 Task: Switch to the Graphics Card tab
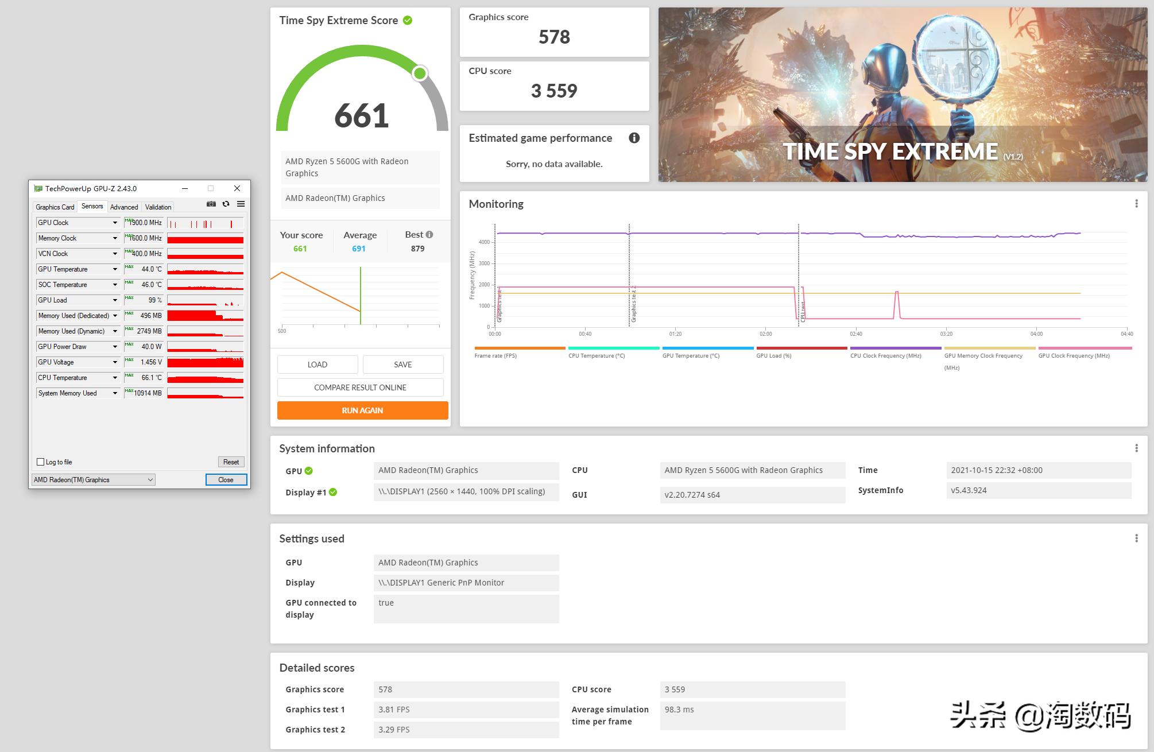click(x=55, y=207)
